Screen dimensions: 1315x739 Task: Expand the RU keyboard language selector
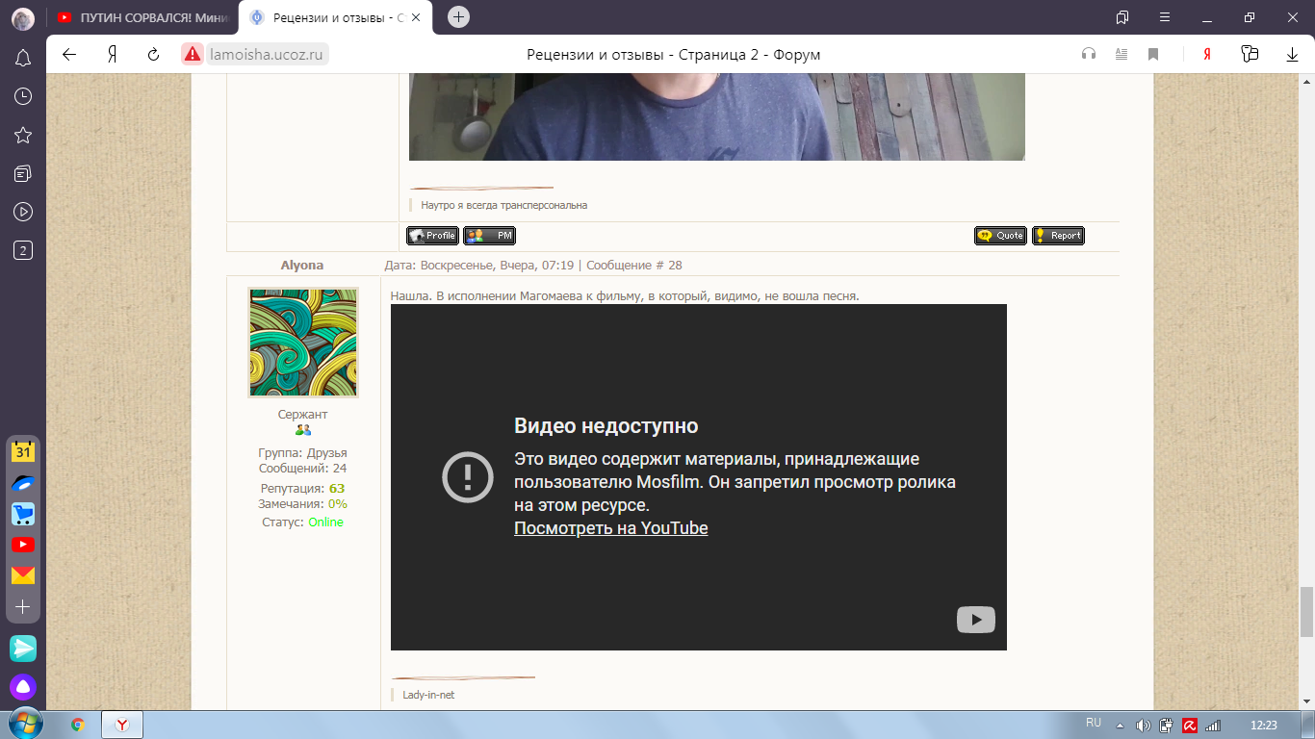point(1094,723)
